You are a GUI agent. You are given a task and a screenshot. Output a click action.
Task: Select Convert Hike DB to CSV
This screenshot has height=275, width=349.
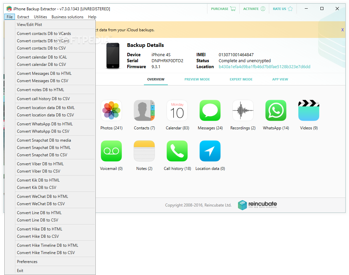click(x=55, y=236)
